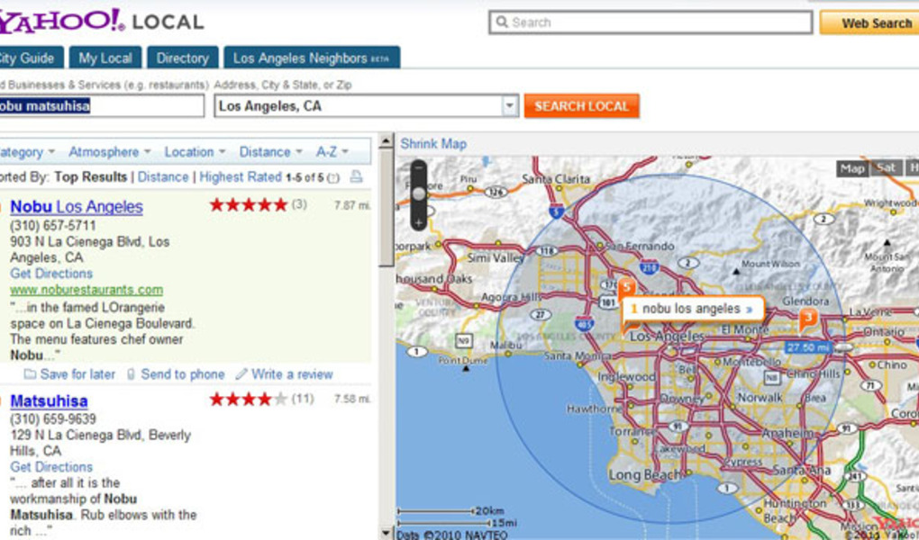
Task: Click the results list scrollbar thumb
Action: [x=386, y=207]
